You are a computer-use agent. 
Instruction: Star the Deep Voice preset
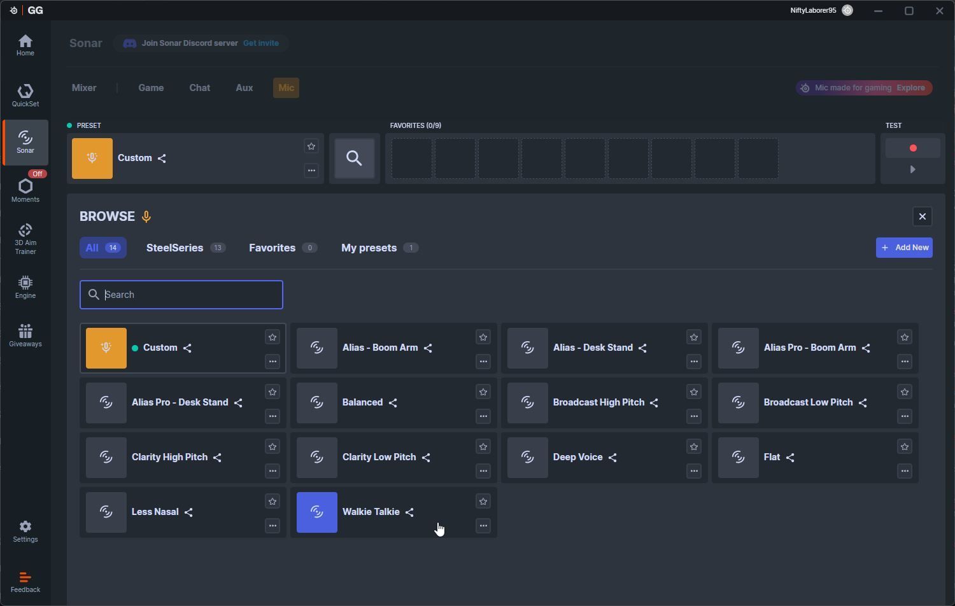coord(694,447)
